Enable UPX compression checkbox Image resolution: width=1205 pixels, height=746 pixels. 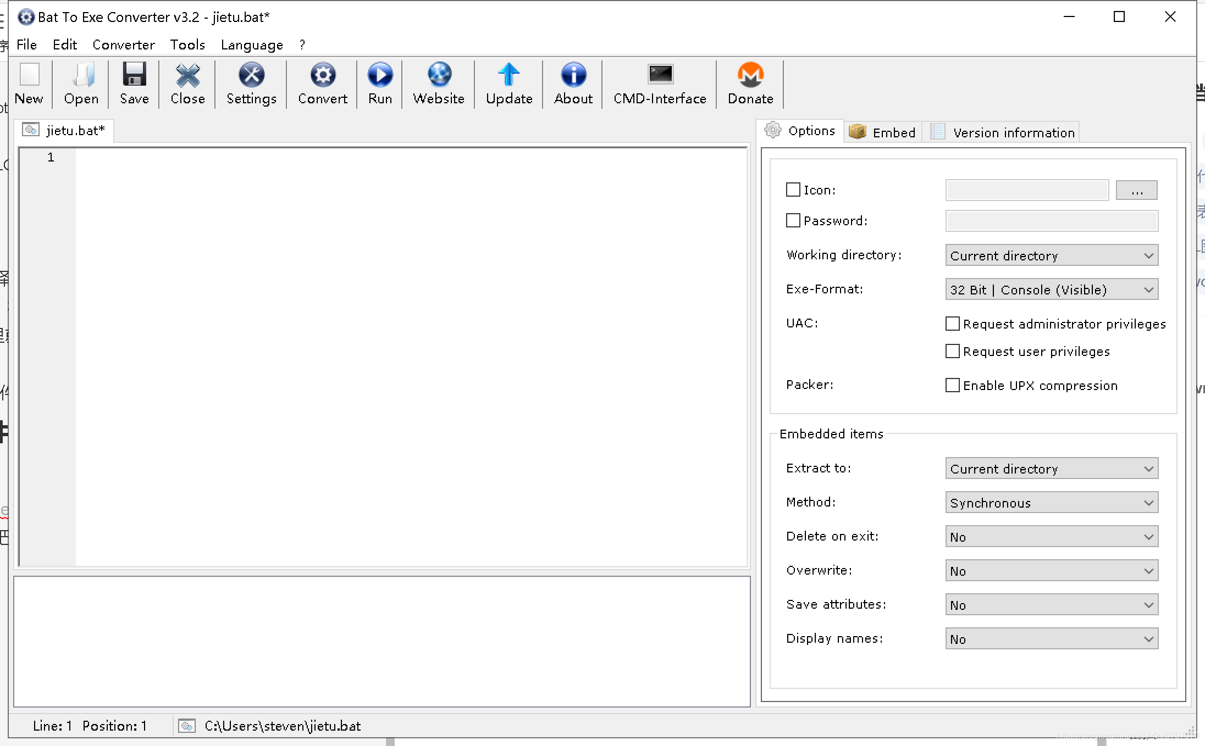[952, 385]
